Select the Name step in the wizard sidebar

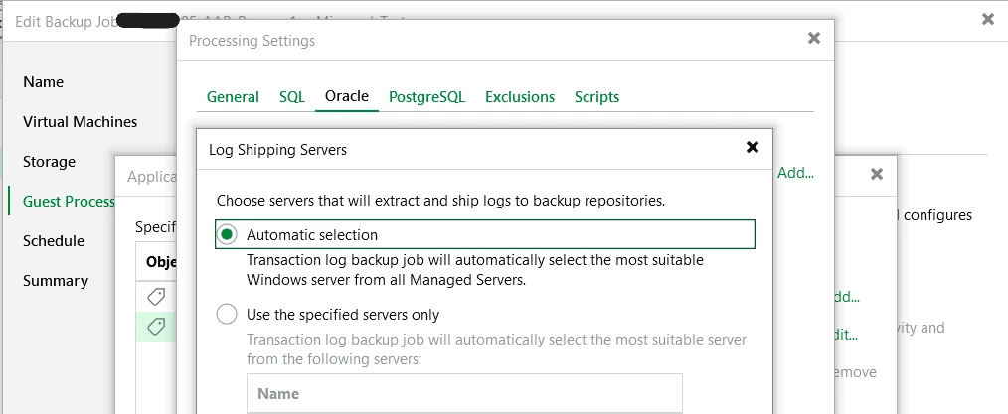pyautogui.click(x=44, y=82)
